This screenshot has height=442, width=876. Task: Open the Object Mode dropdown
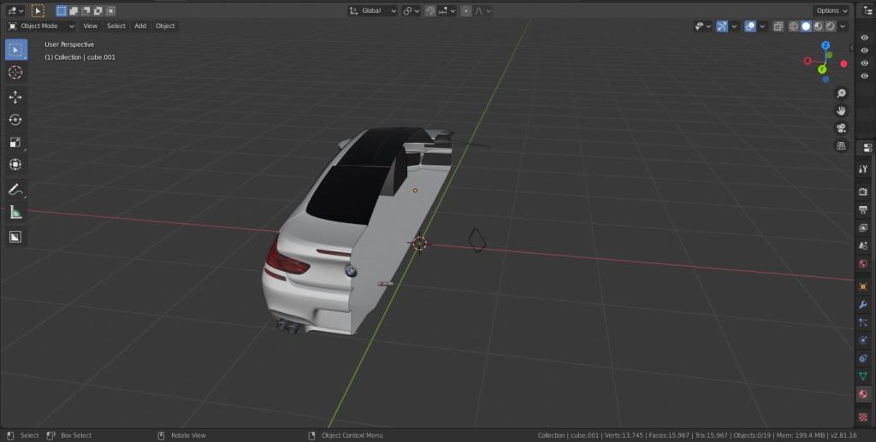click(x=41, y=26)
